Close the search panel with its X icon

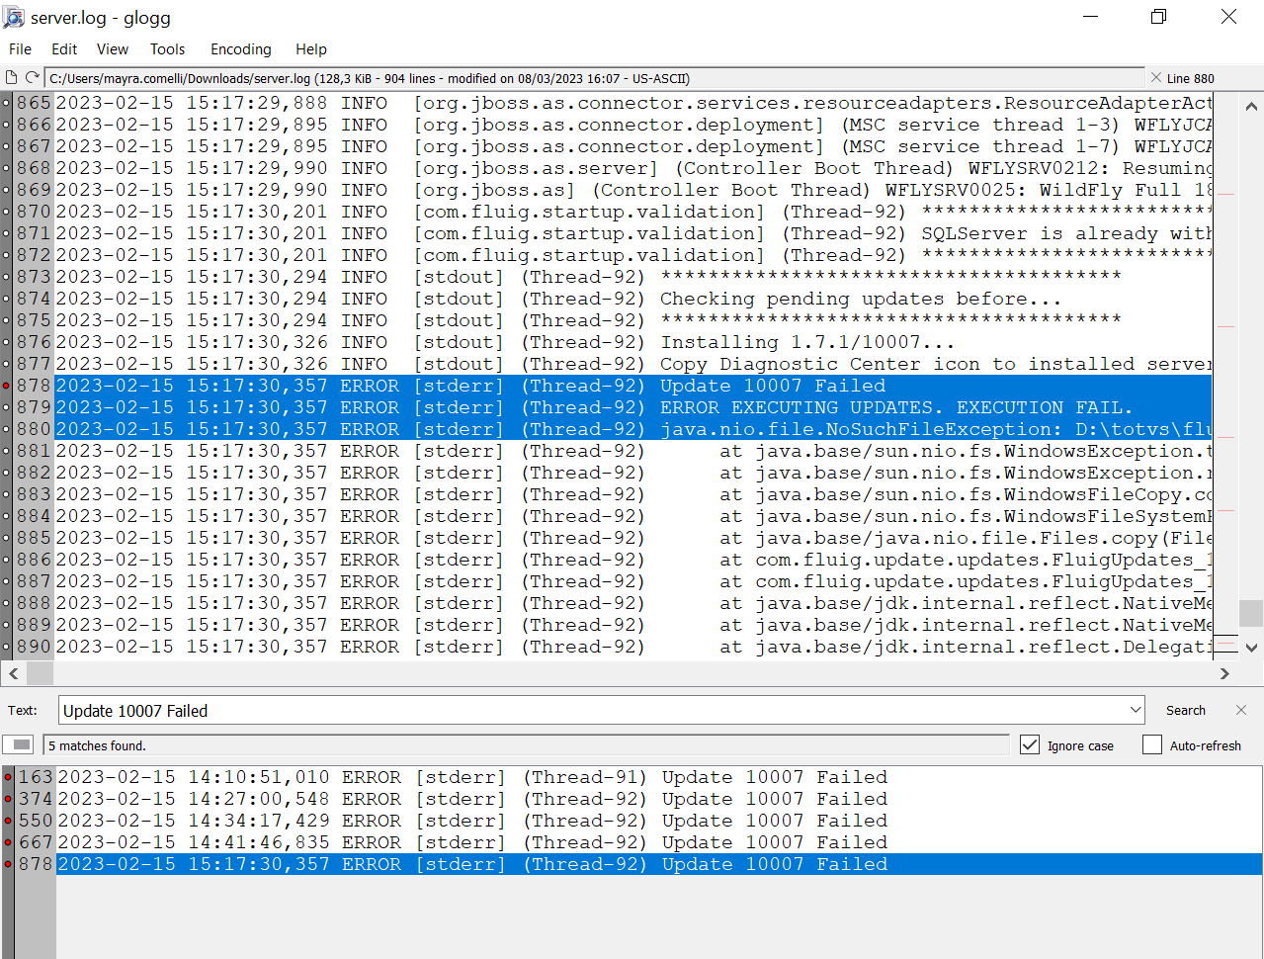pos(1241,710)
